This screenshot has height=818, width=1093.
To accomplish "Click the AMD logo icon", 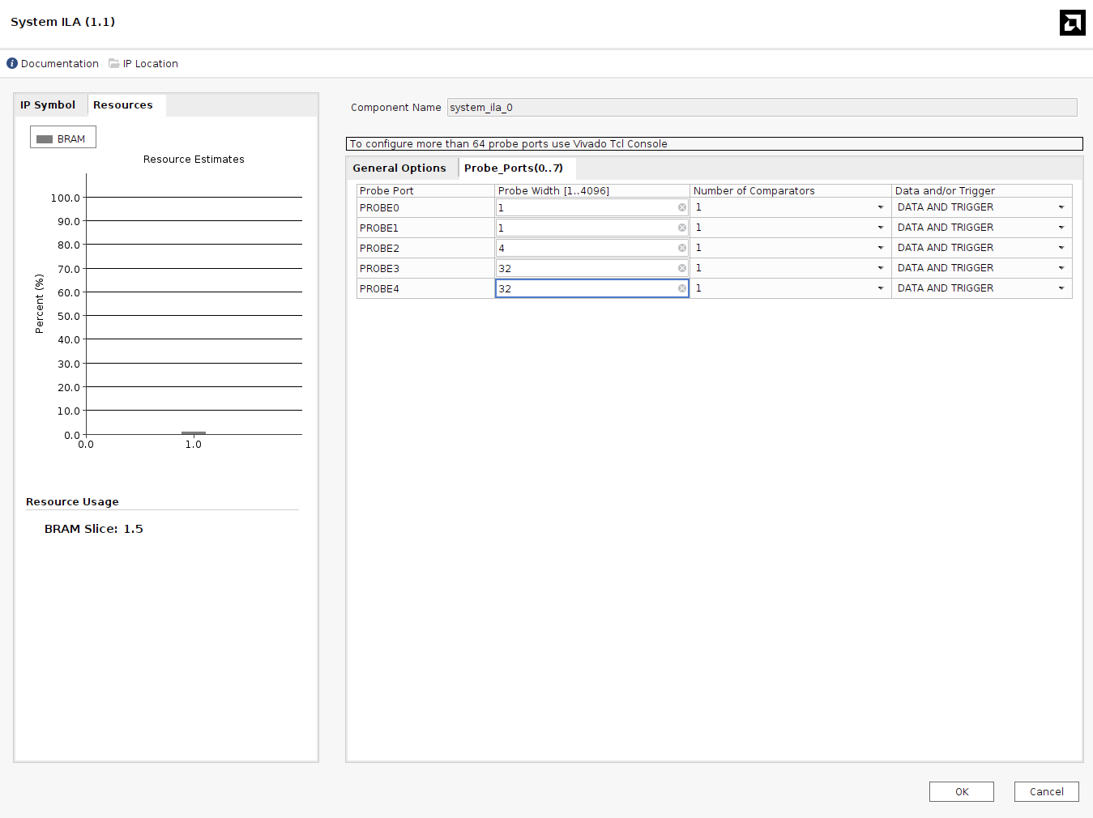I will pyautogui.click(x=1072, y=23).
